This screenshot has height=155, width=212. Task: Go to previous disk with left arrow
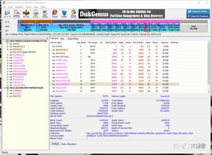click(x=6, y=22)
